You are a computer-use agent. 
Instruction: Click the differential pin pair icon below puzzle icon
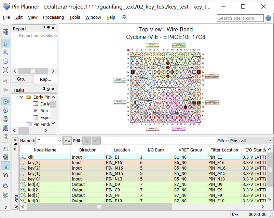[5, 137]
